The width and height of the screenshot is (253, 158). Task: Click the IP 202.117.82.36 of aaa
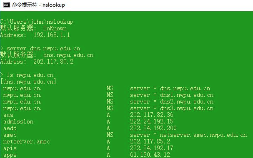(x=152, y=115)
